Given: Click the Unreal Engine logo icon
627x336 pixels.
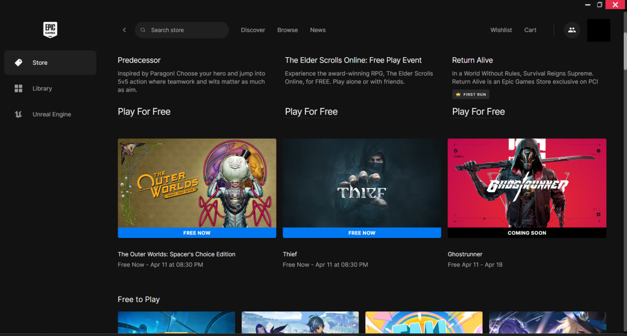Looking at the screenshot, I should tap(19, 114).
